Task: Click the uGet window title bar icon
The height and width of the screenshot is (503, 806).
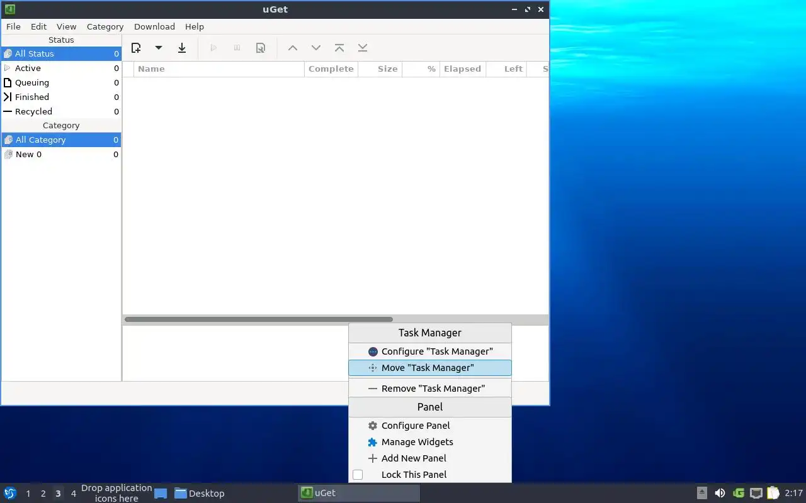Action: click(10, 9)
